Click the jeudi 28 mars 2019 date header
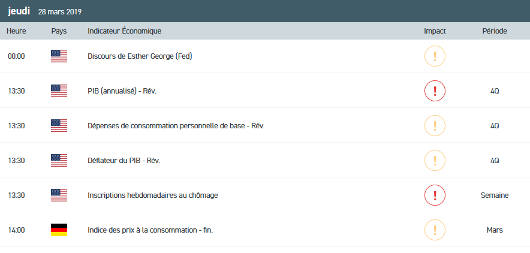 point(45,11)
